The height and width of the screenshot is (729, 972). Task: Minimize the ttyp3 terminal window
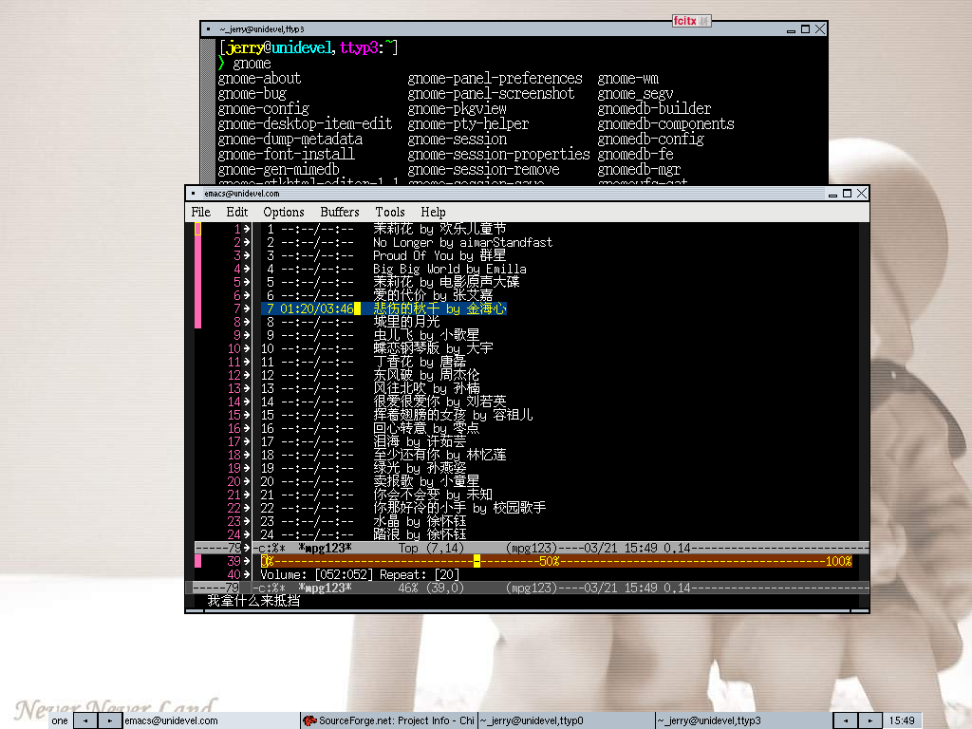pos(791,29)
